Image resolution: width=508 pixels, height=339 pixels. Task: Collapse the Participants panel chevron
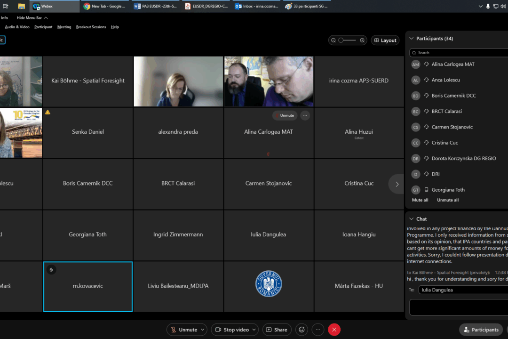411,38
